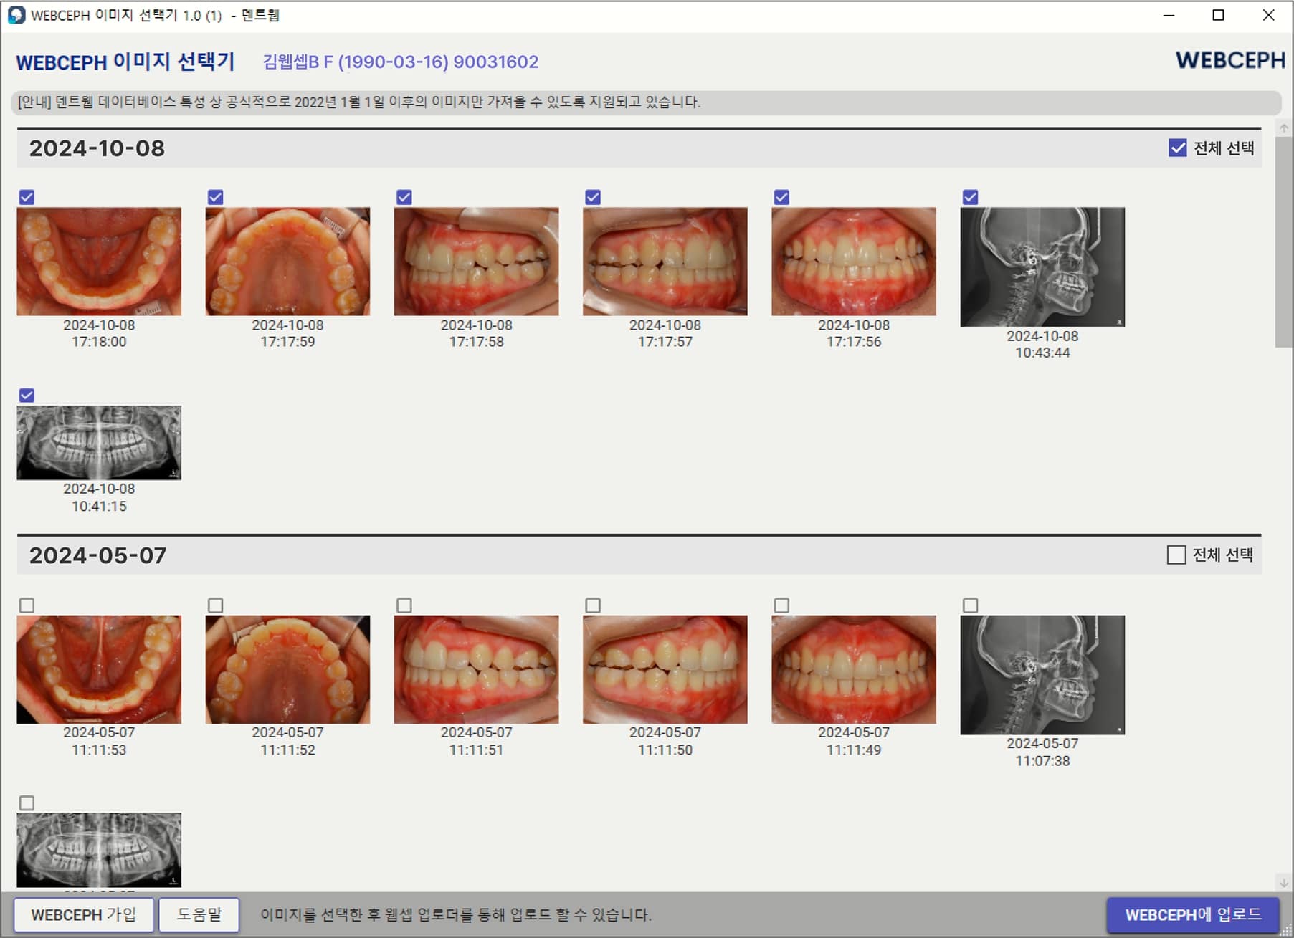This screenshot has height=938, width=1294.
Task: Open the WEBCEPH 가입 sign-up button
Action: tap(83, 914)
